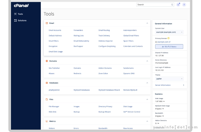Open Raw Access under Metrics

[x=128, y=128]
